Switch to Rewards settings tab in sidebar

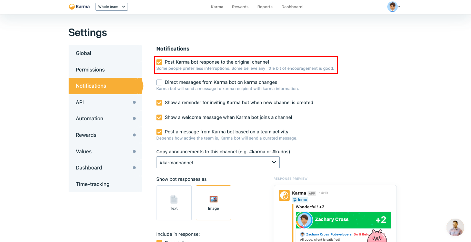(105, 135)
